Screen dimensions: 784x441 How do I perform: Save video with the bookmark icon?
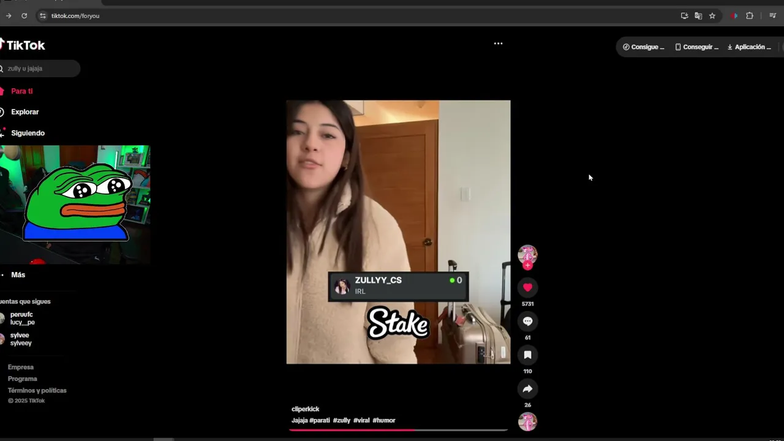click(x=527, y=355)
